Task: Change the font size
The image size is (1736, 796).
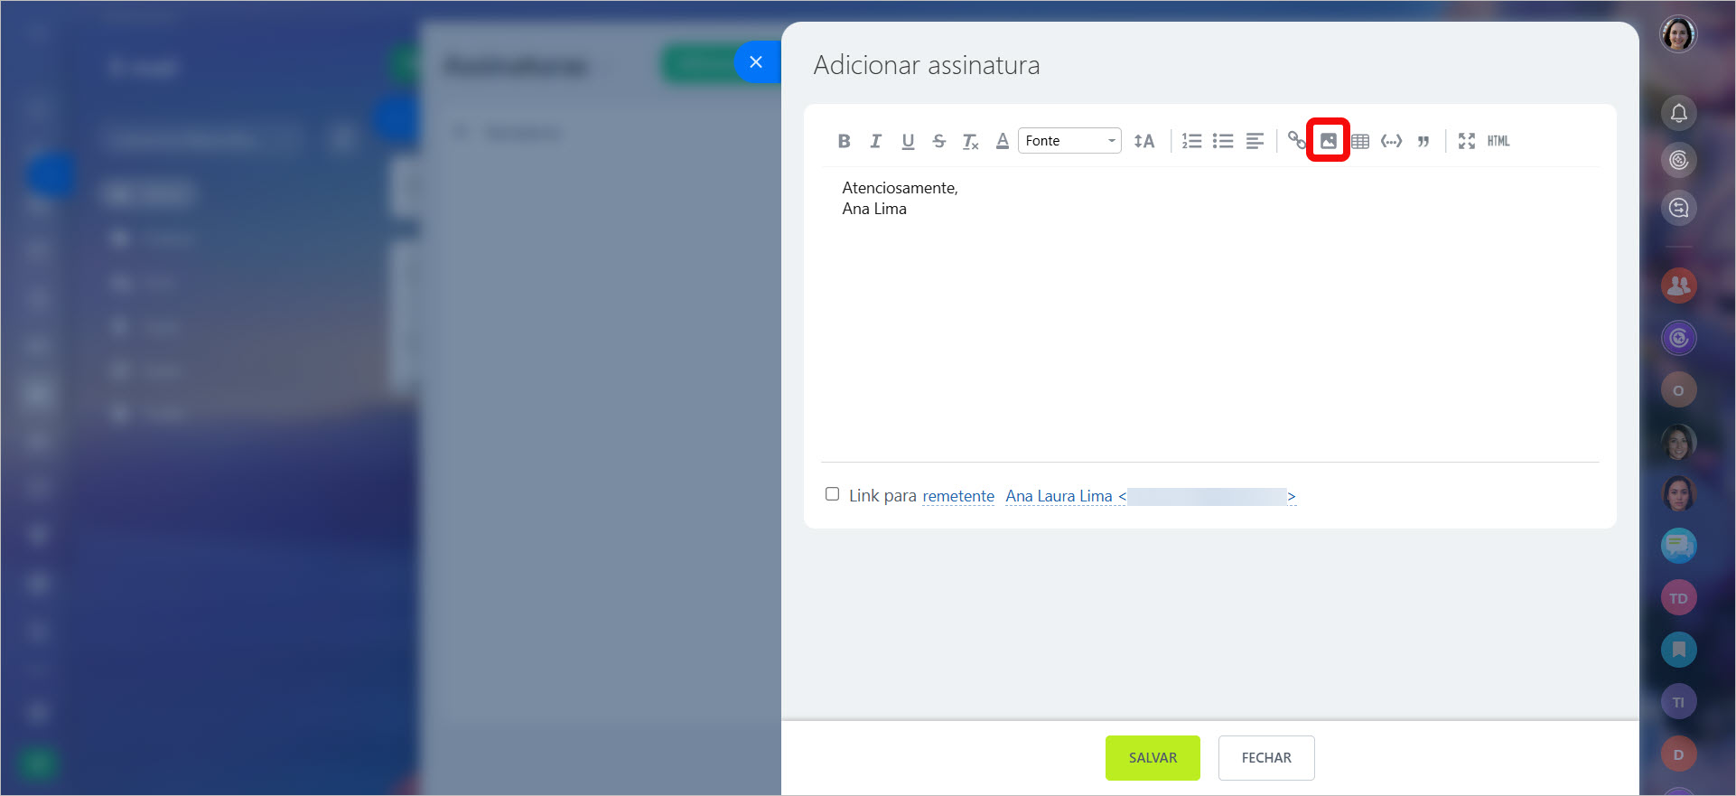Action: click(x=1144, y=141)
